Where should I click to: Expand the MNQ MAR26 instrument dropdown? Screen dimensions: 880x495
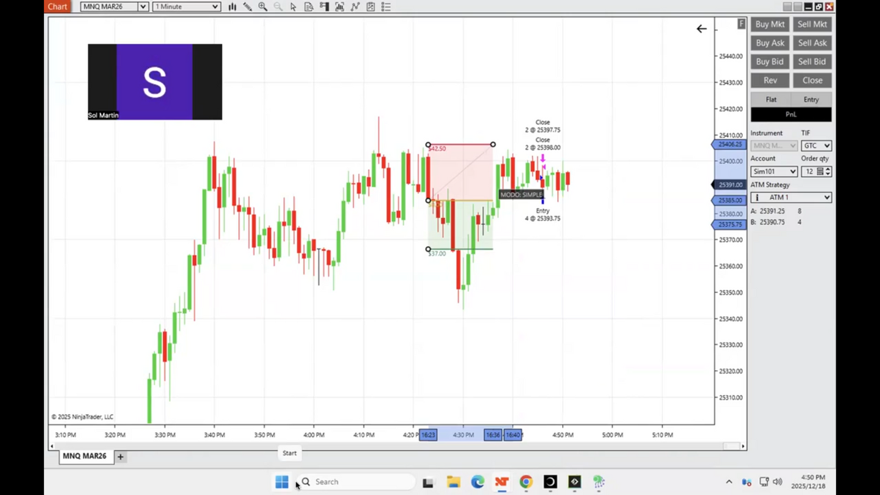pos(143,7)
